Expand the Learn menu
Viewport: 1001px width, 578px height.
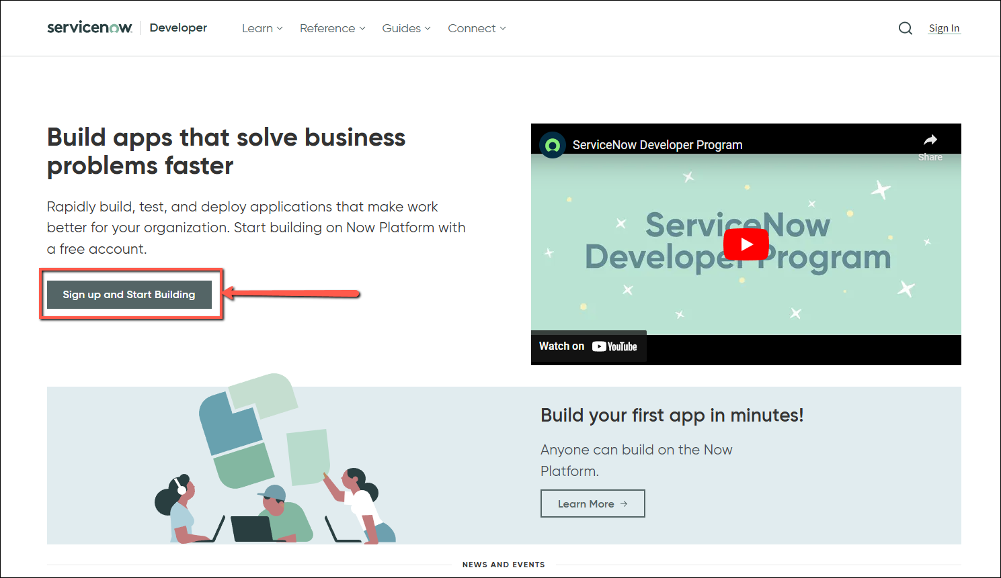(257, 28)
